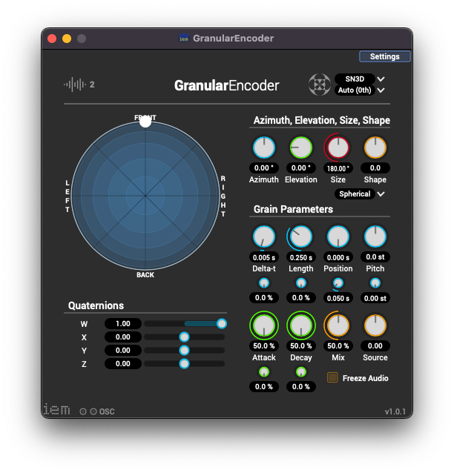Click the quaternion W slider handle
This screenshot has height=473, width=454.
(221, 323)
